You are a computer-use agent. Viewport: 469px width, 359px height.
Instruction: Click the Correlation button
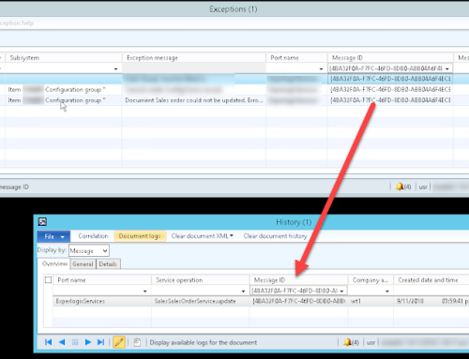pos(93,236)
